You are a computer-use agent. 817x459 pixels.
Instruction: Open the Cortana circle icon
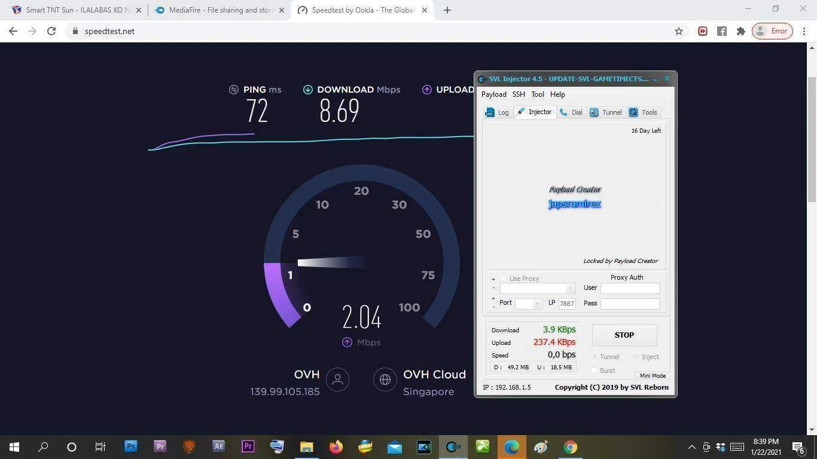pos(72,446)
